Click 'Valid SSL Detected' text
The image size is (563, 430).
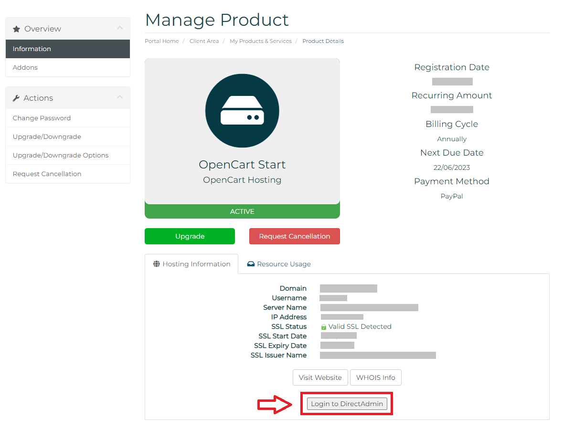(x=360, y=326)
